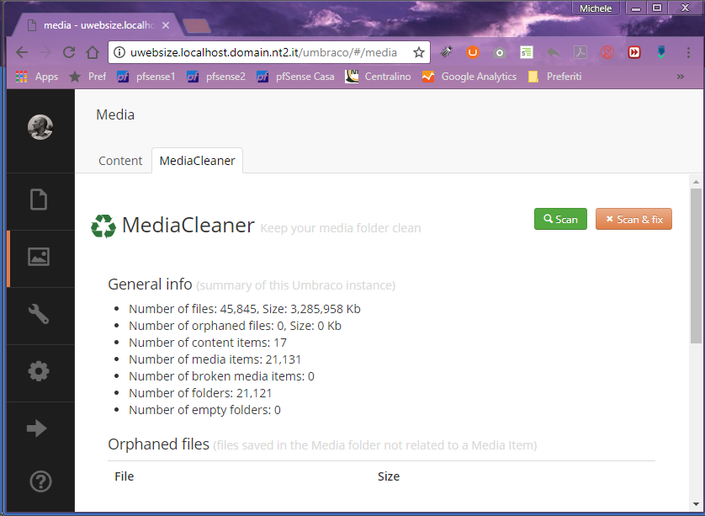Click the "Number of content items: 17" line

tap(208, 343)
